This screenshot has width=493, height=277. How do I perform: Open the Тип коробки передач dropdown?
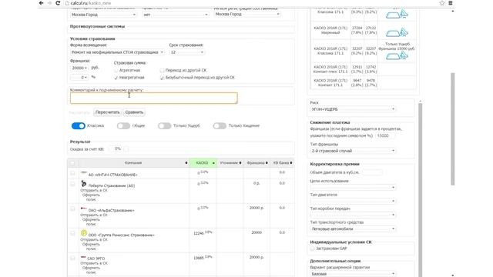click(x=353, y=215)
